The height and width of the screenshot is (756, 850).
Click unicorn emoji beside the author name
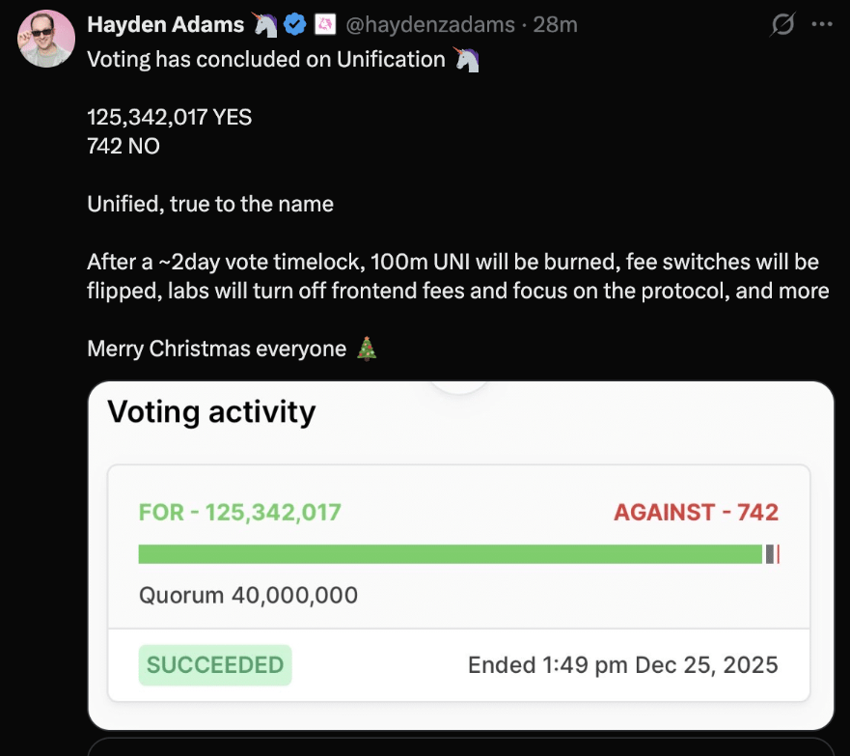pos(264,25)
